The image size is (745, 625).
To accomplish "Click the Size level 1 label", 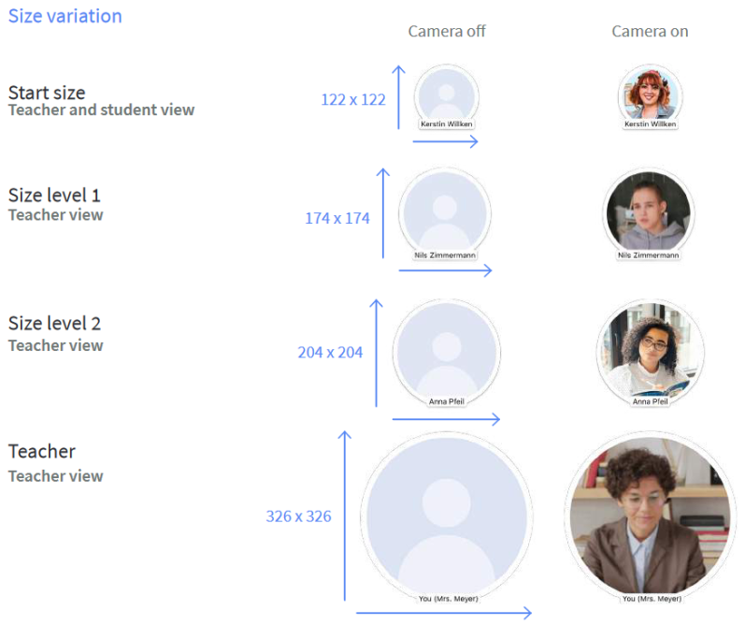I will (54, 195).
